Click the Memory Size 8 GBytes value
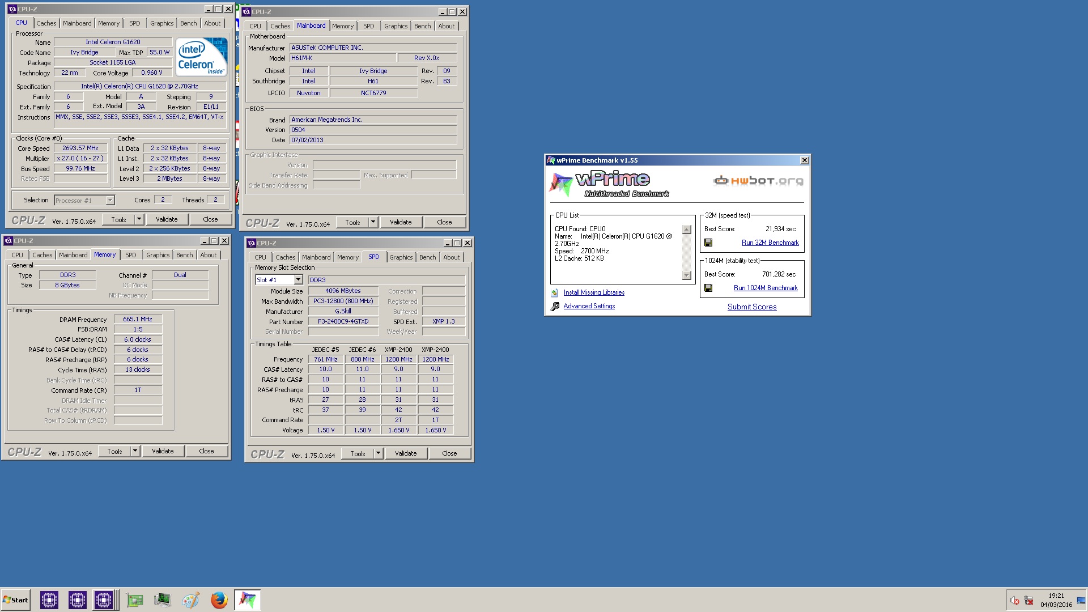This screenshot has height=612, width=1088. click(x=67, y=285)
